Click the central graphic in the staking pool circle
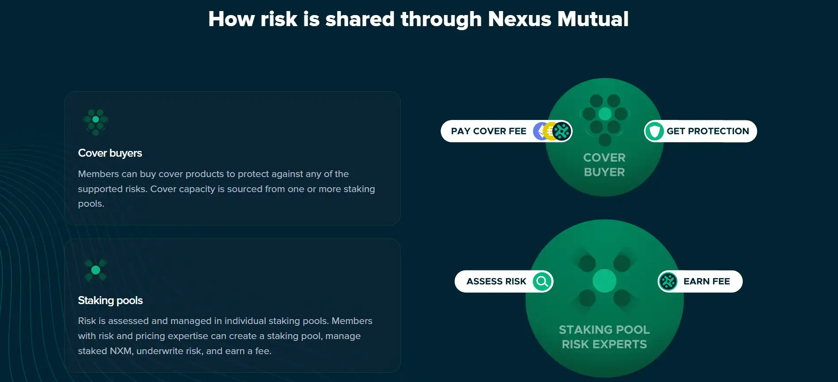 tap(605, 281)
